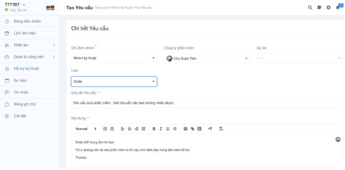Click the insert video icon in editor

tap(199, 129)
